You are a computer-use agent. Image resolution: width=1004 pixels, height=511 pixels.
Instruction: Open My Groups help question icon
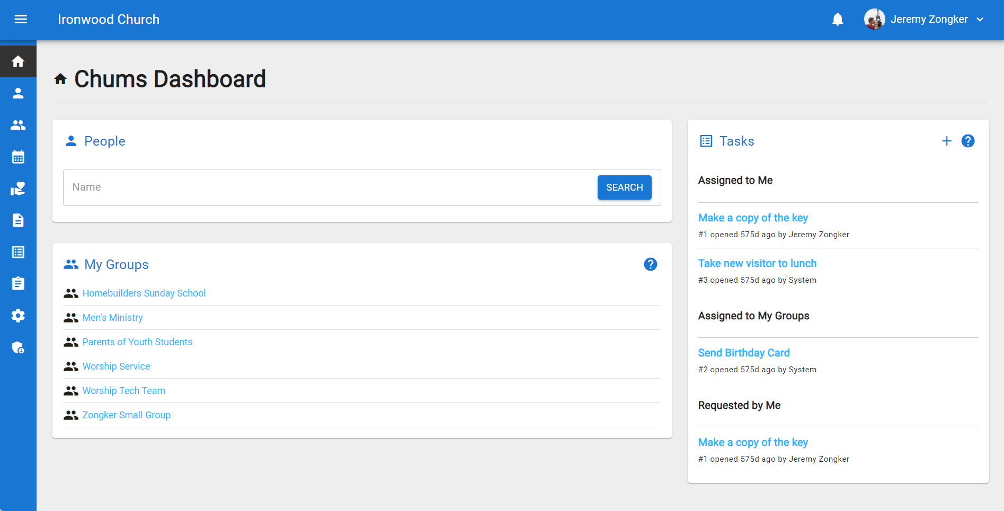pos(650,264)
